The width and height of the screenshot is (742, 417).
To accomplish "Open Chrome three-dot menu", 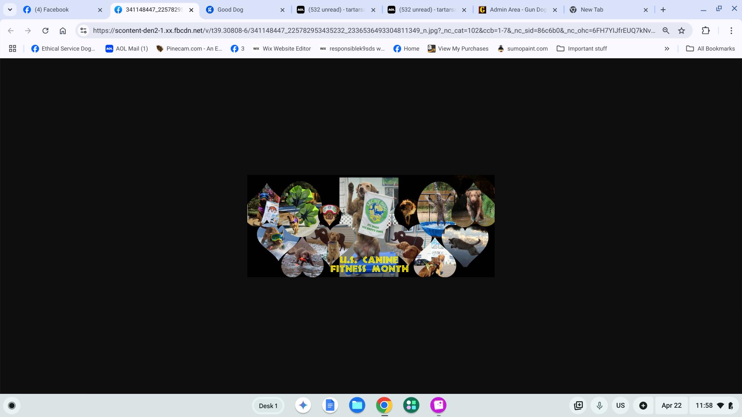I will pos(731,31).
